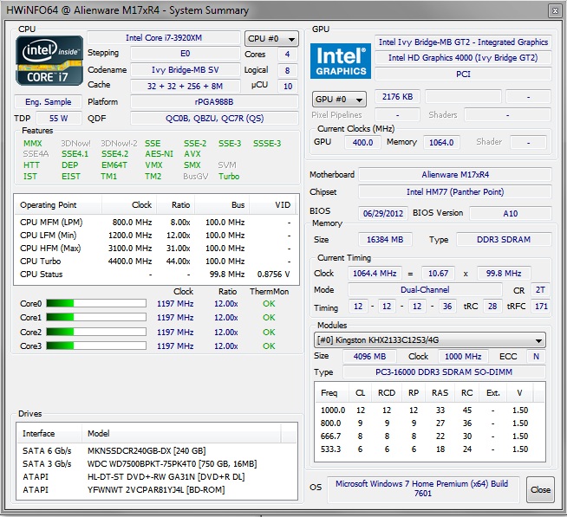Click the Operating Point column header
This screenshot has width=567, height=517.
[x=58, y=205]
